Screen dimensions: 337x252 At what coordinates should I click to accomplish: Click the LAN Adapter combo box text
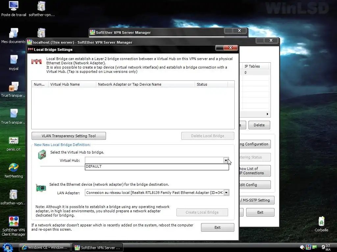[154, 193]
